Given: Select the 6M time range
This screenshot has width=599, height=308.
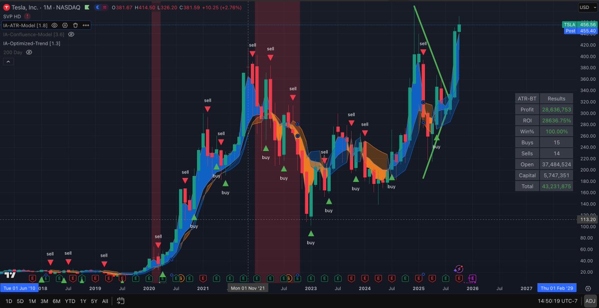Looking at the screenshot, I should (56, 301).
